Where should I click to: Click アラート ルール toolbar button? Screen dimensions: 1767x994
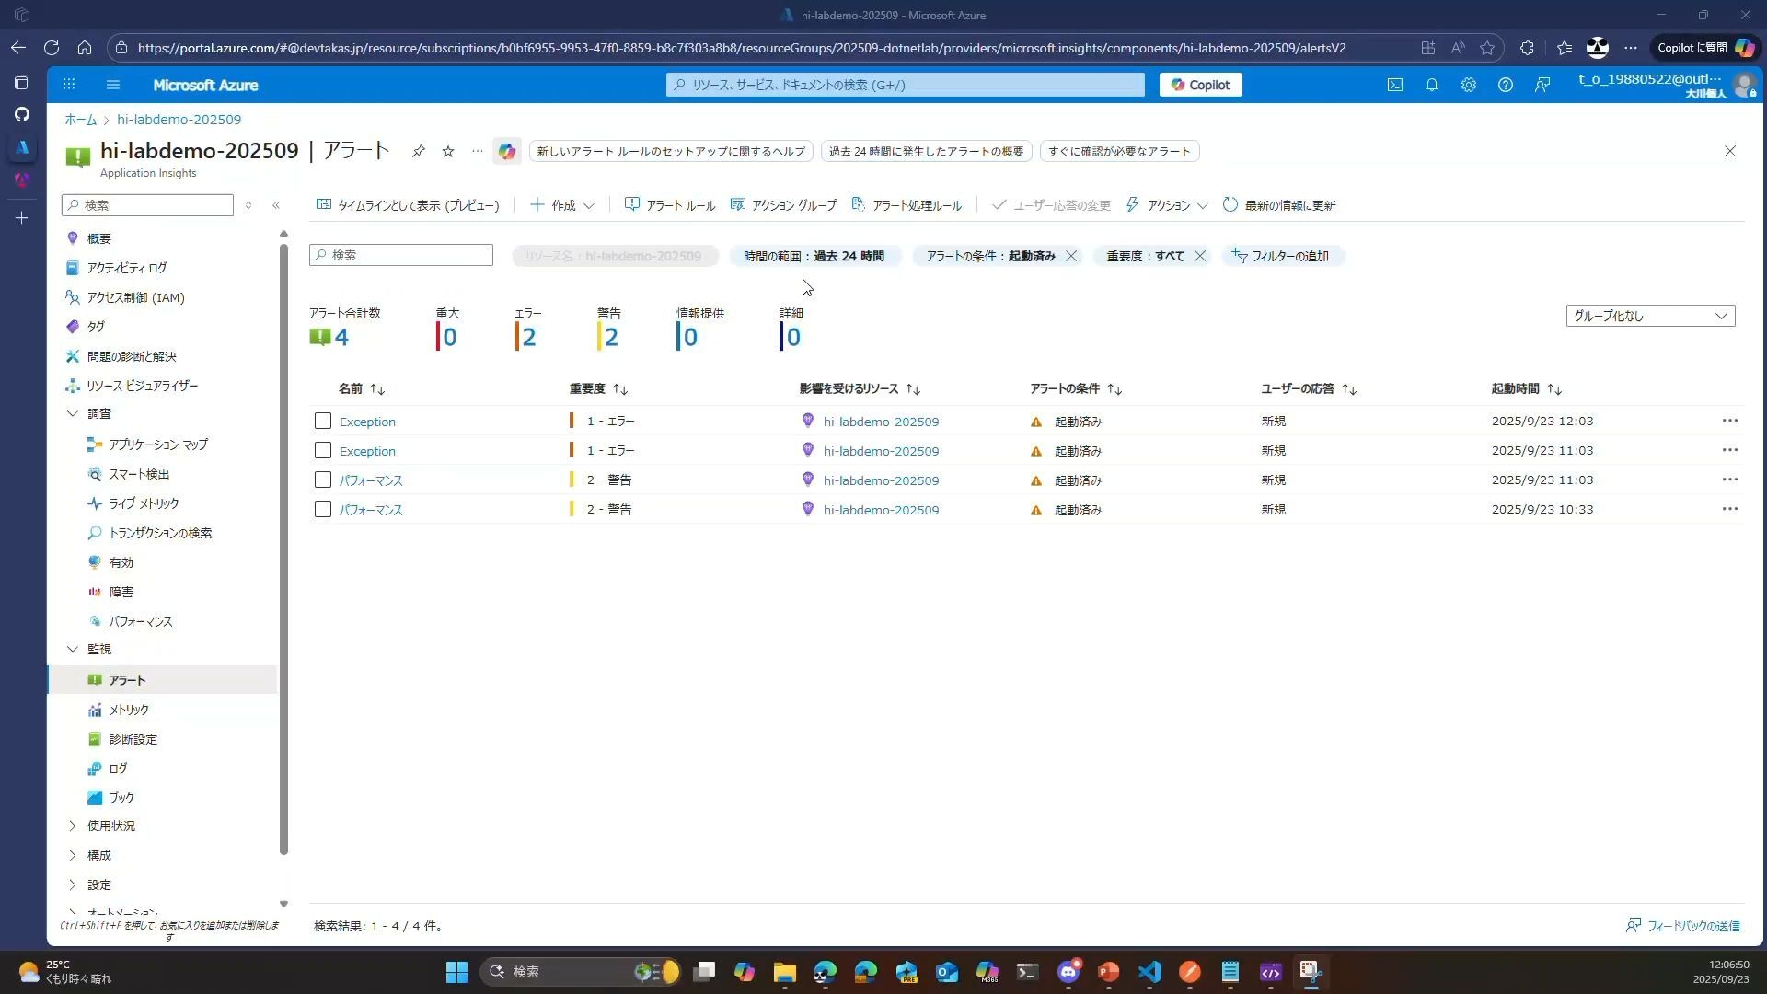(x=670, y=205)
